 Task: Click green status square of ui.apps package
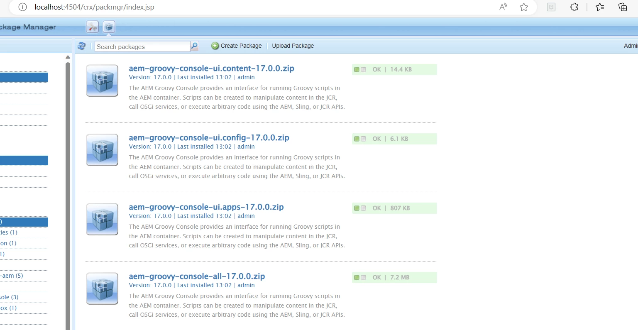click(357, 208)
